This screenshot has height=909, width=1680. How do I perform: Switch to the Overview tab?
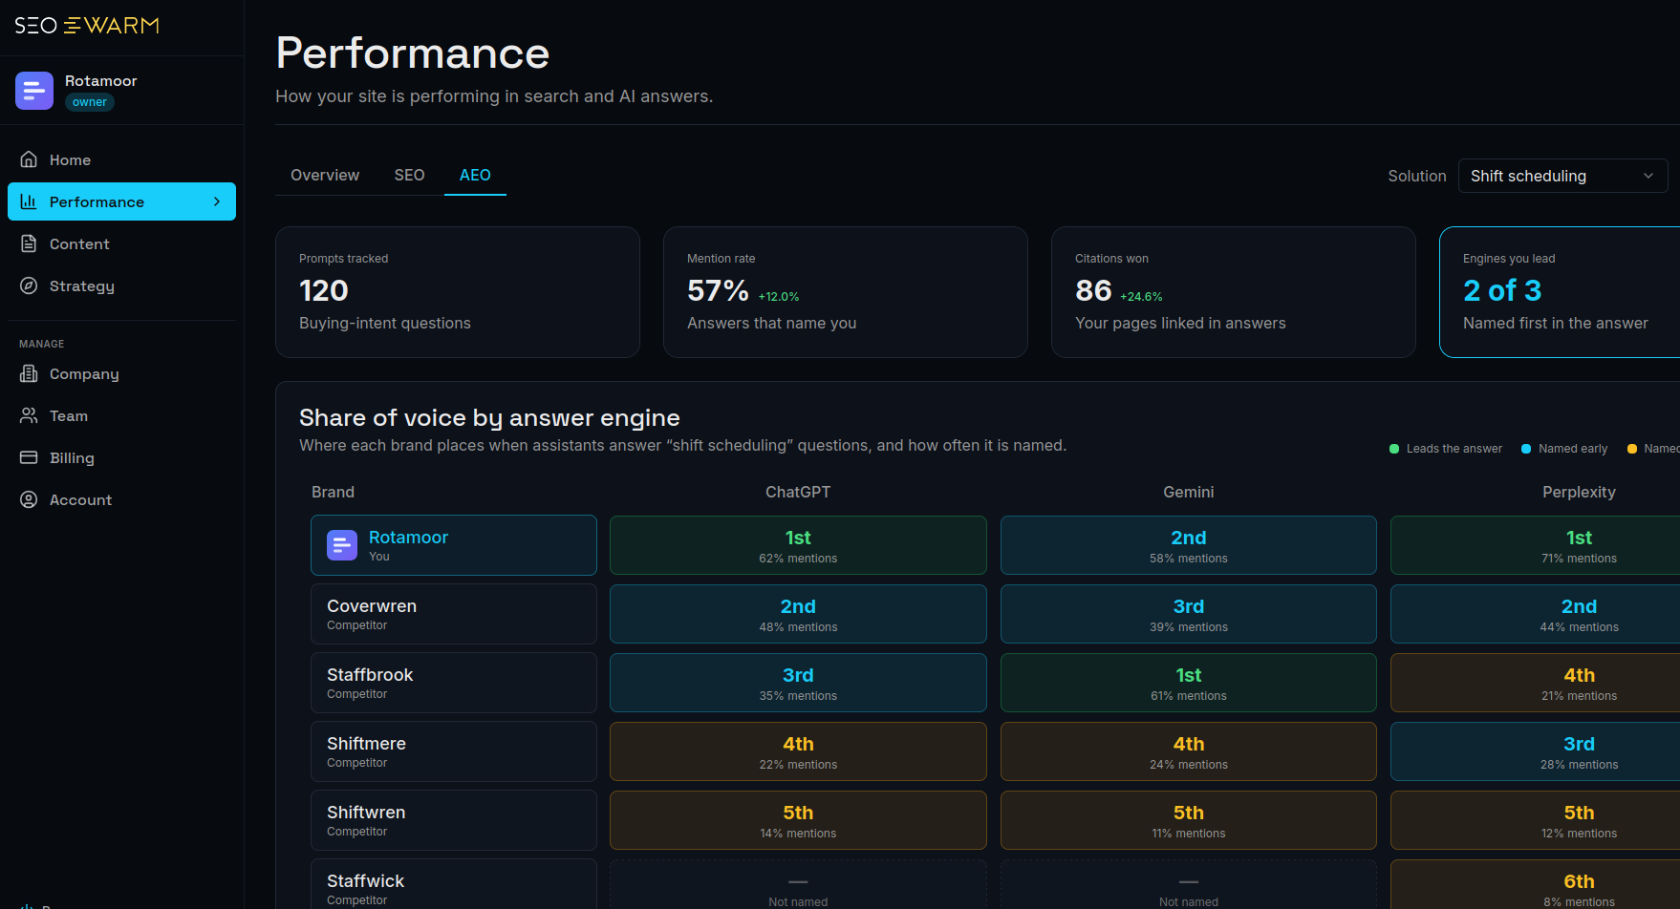[x=325, y=175]
